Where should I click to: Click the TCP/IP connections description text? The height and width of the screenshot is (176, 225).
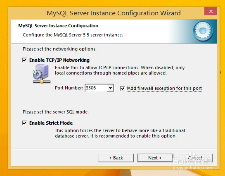tap(120, 70)
